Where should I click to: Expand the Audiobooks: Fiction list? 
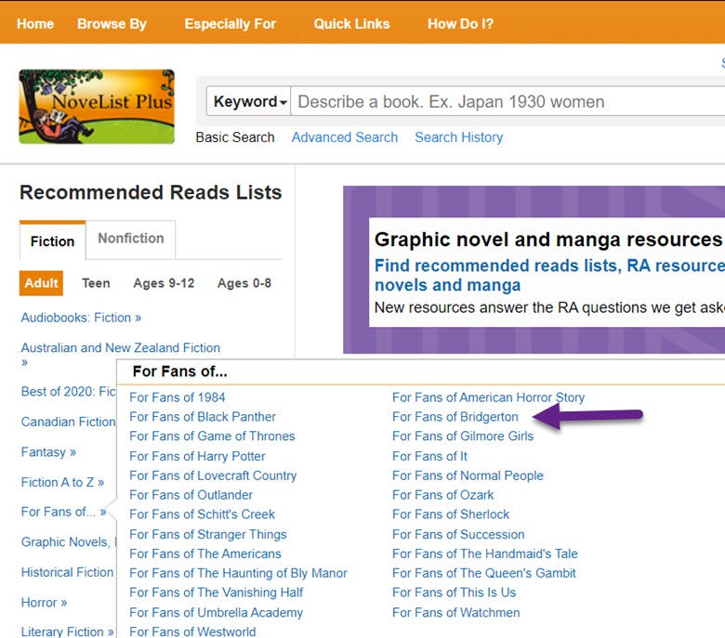click(x=81, y=318)
